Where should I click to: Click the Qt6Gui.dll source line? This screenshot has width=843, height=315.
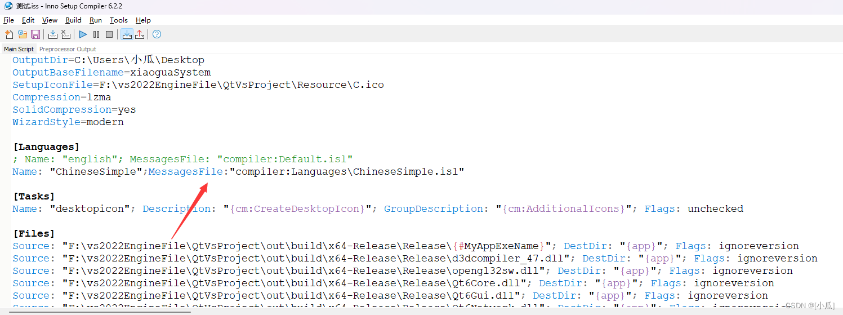pos(390,295)
